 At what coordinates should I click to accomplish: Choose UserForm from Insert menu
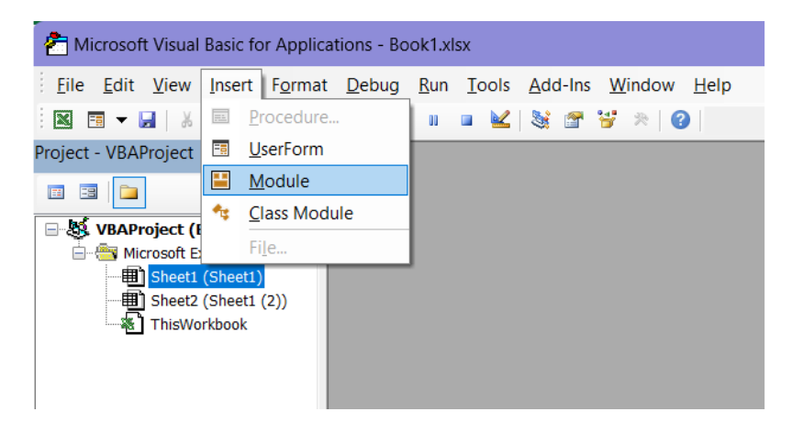[306, 149]
